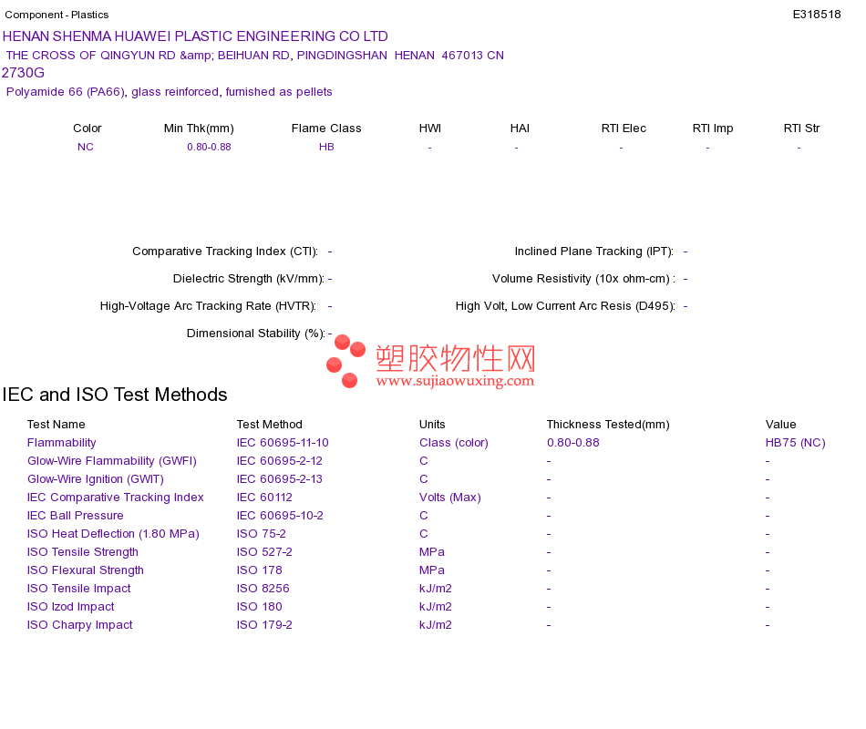Click the IEC and ISO Test Methods heading

coord(115,395)
